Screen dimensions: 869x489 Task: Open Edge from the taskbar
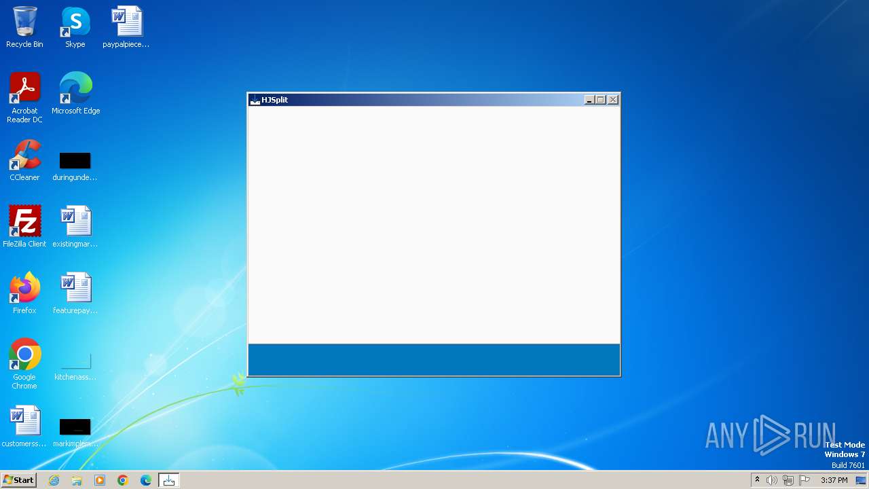tap(146, 480)
